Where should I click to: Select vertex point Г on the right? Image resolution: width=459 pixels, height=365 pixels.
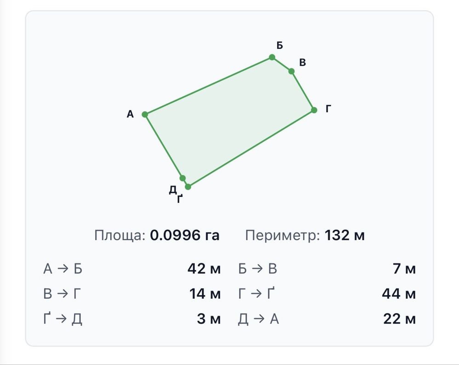(x=314, y=110)
